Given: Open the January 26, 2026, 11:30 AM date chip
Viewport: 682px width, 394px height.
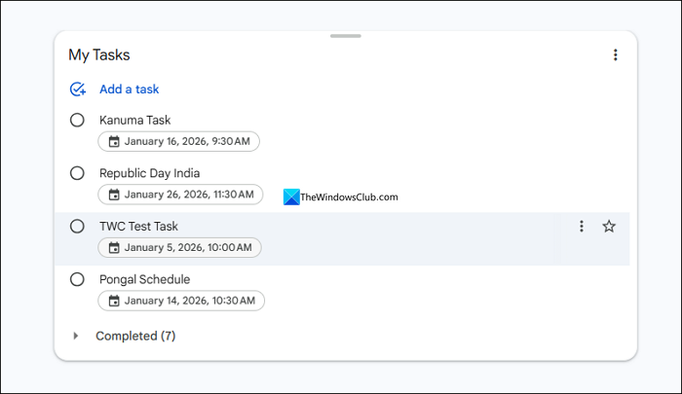Looking at the screenshot, I should point(180,195).
